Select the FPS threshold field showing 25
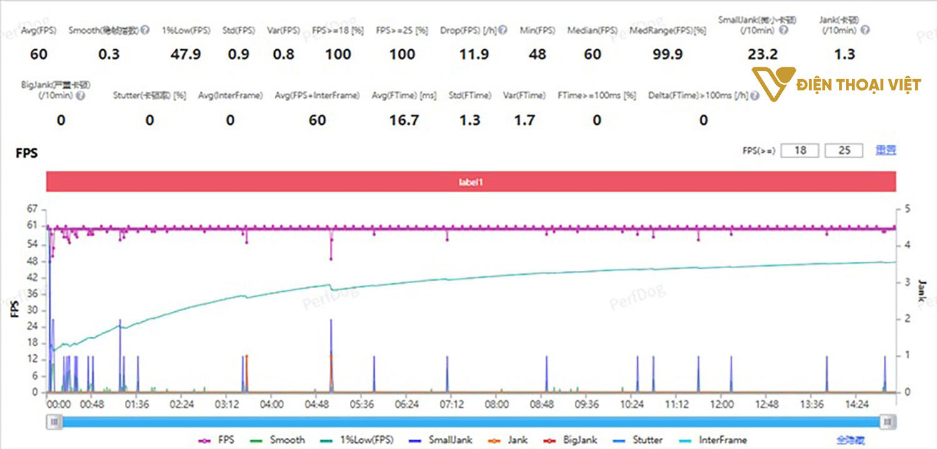The width and height of the screenshot is (937, 449). point(845,150)
